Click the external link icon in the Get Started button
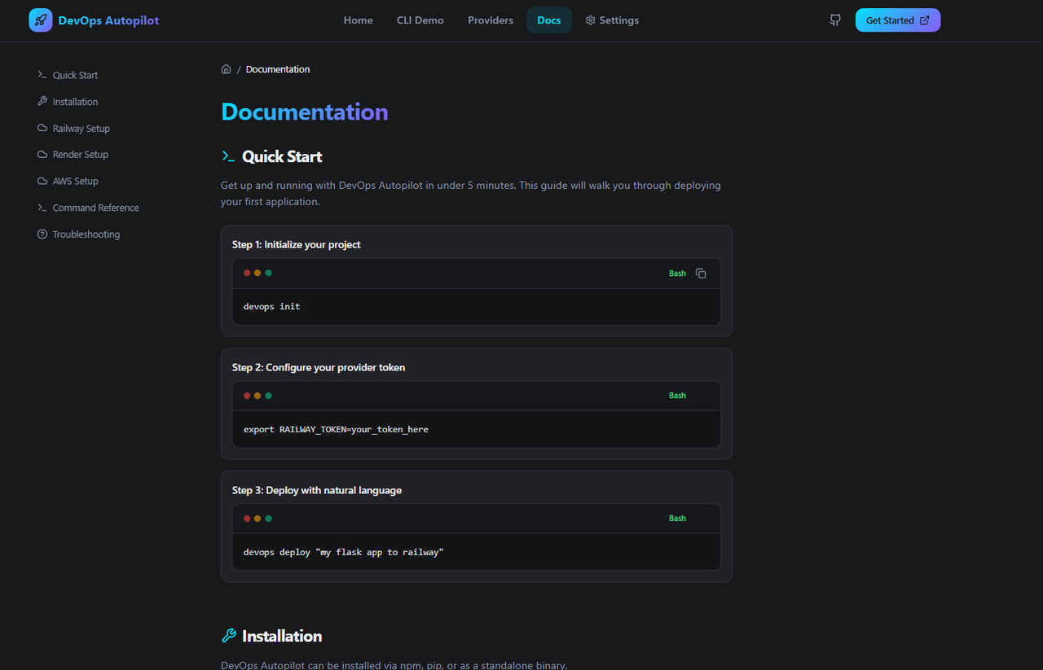This screenshot has width=1043, height=670. click(x=924, y=20)
